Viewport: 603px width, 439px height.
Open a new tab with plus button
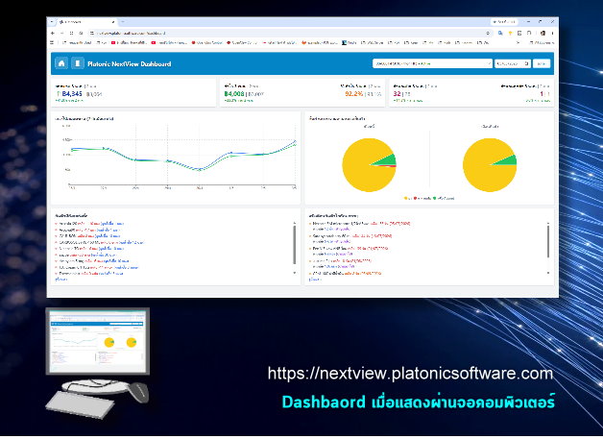pos(122,22)
